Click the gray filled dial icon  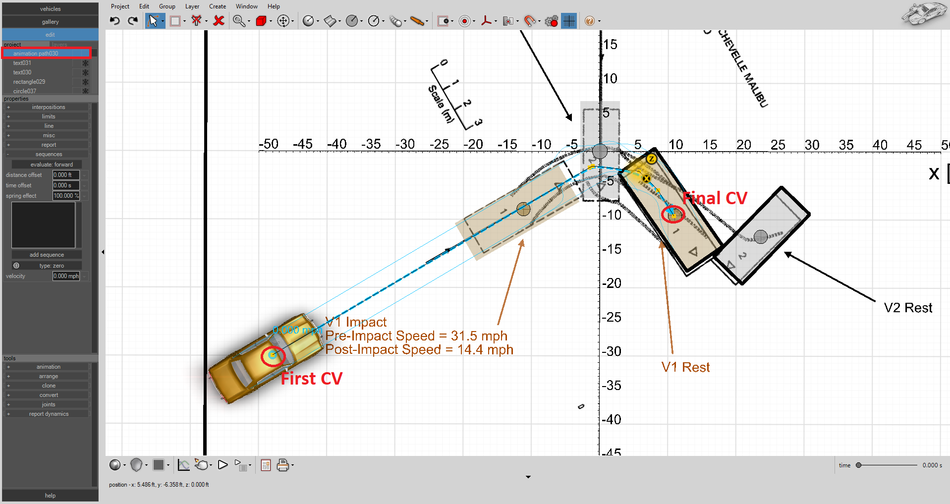(352, 21)
